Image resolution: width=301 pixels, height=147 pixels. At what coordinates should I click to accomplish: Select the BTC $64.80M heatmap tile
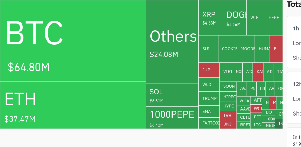73,41
